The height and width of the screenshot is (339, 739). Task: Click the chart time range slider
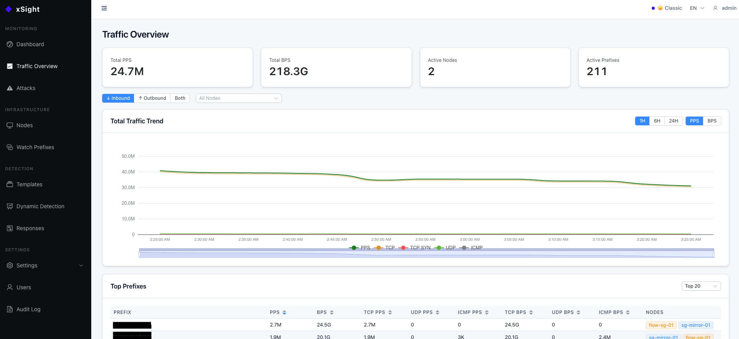point(426,254)
